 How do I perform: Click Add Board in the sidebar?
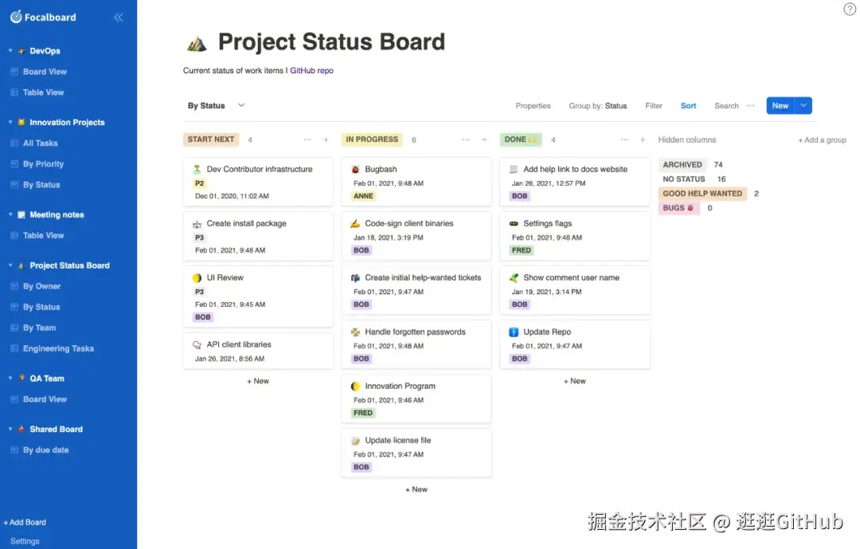[x=25, y=523]
